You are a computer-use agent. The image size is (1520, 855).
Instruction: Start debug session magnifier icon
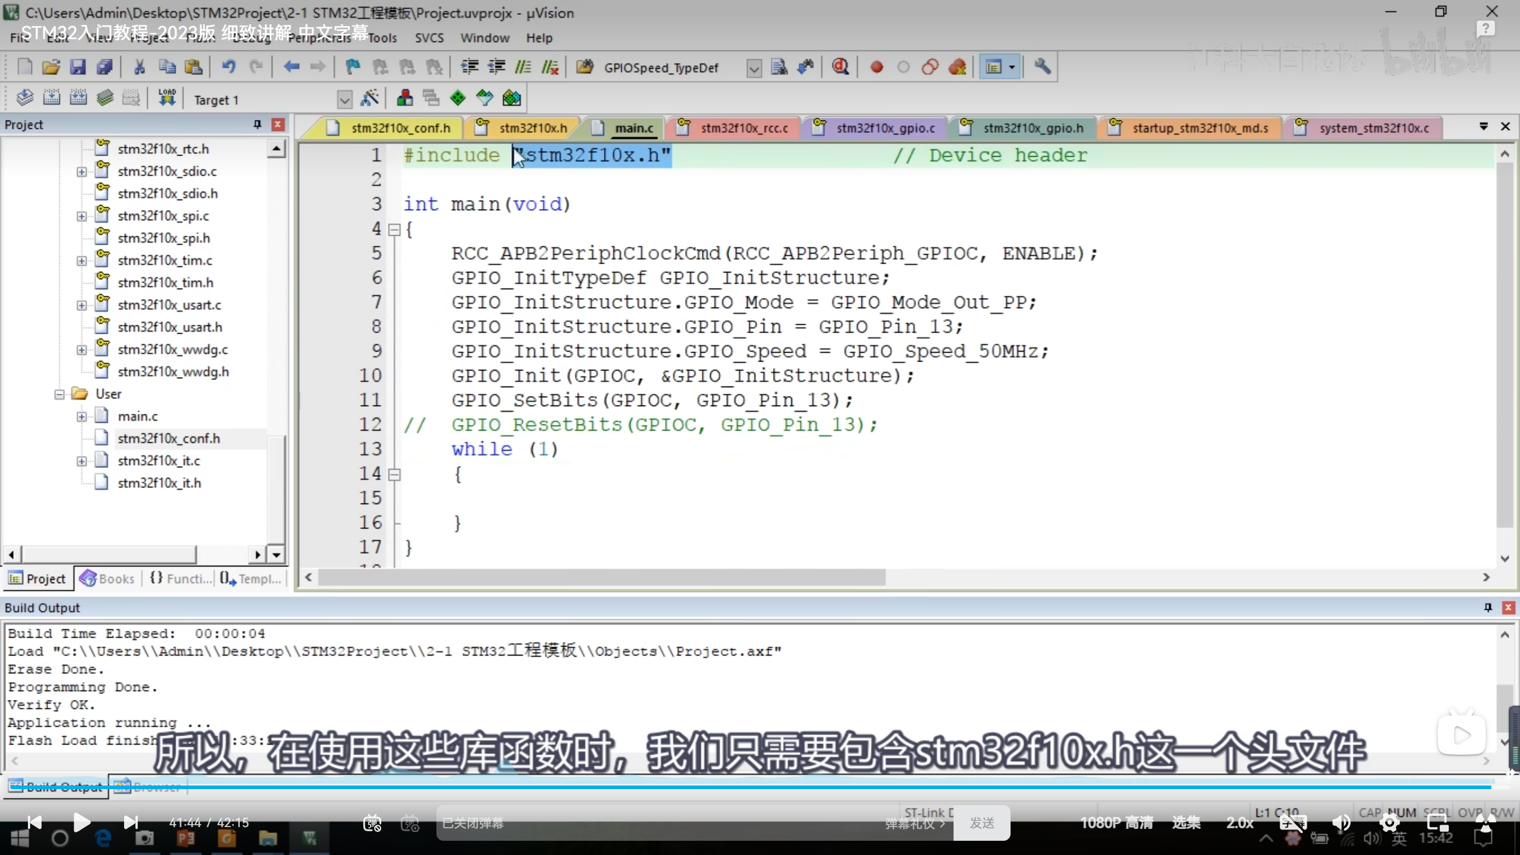pos(840,67)
